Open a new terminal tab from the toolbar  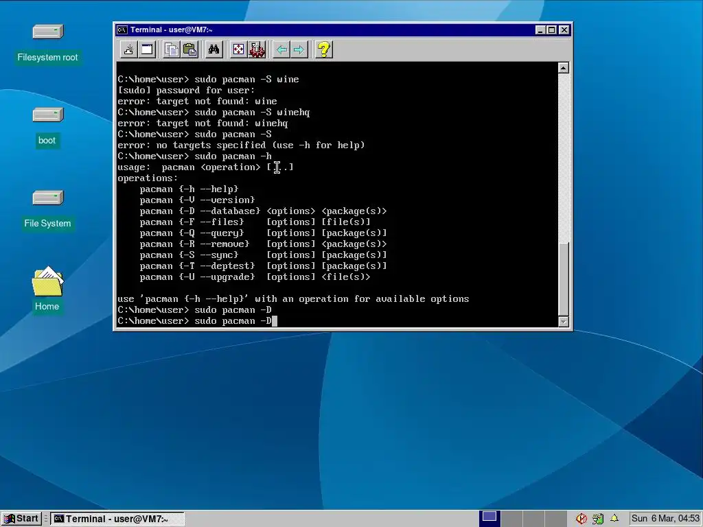[128, 49]
